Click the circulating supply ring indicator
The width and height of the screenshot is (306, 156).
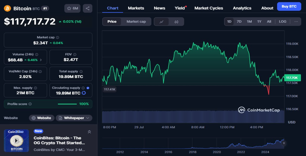point(83,93)
